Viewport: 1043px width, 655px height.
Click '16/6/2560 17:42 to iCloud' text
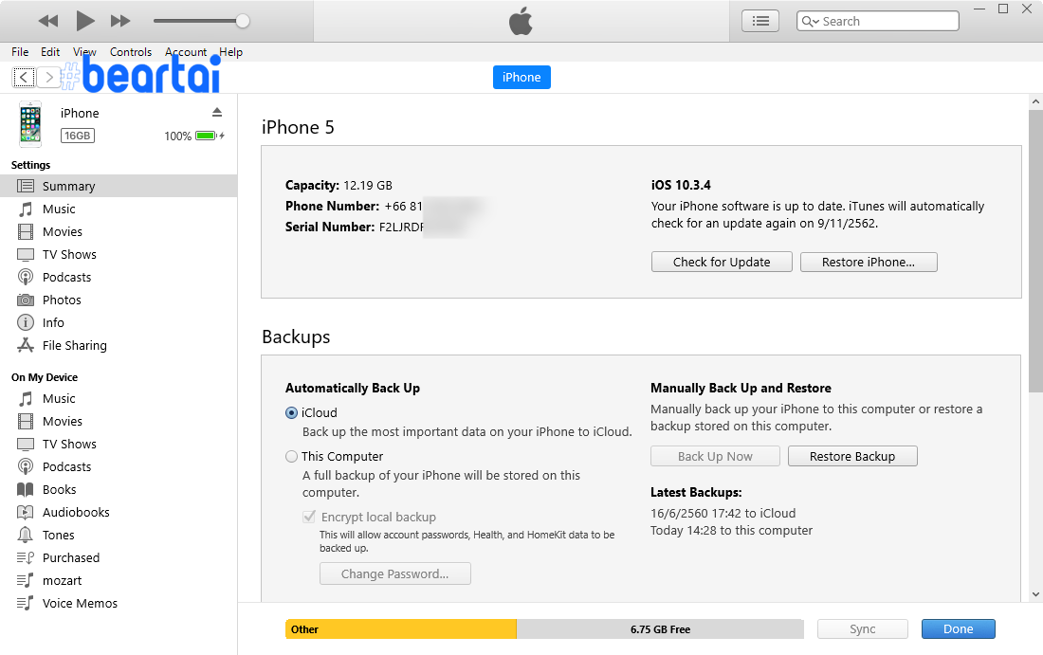[x=723, y=514]
